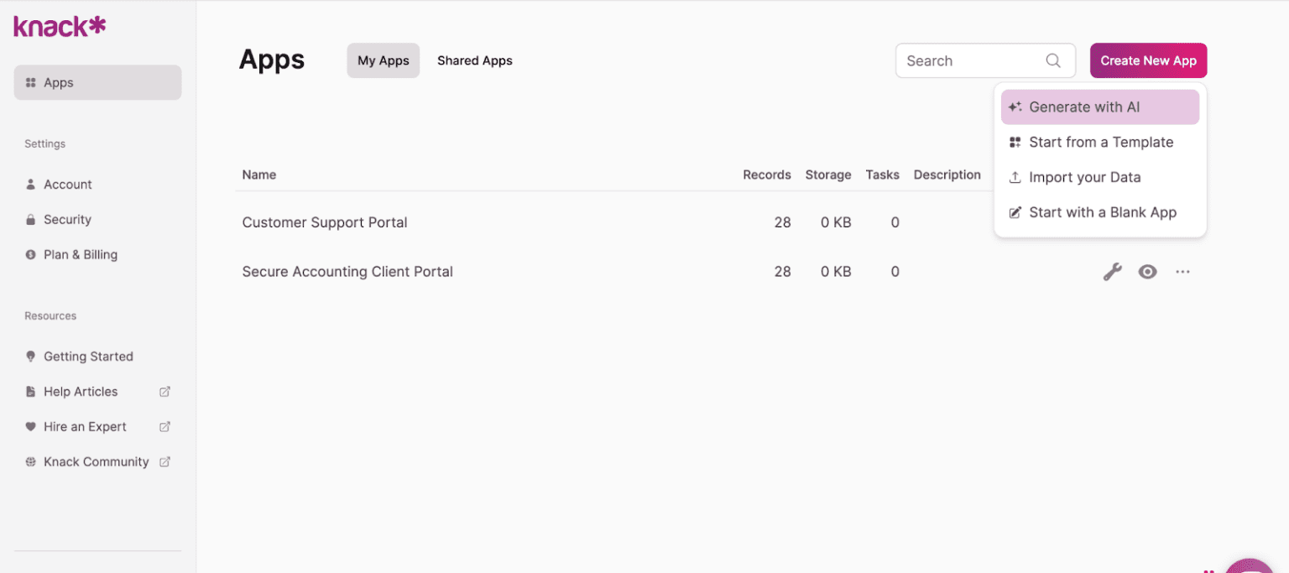This screenshot has width=1289, height=573.
Task: Open the Hire an Expert link
Action: point(85,426)
